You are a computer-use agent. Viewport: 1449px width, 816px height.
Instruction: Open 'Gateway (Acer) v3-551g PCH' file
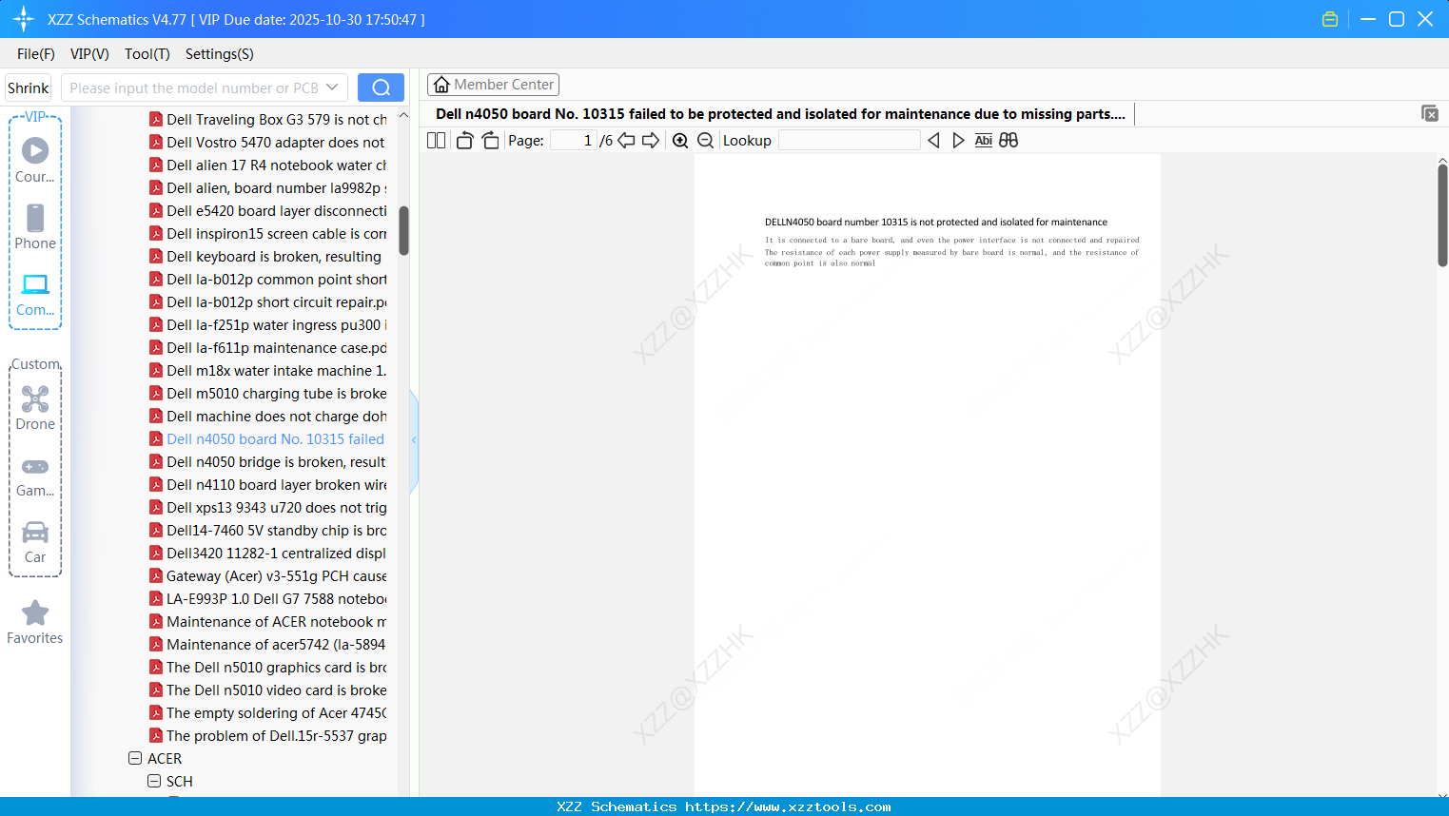pos(267,576)
